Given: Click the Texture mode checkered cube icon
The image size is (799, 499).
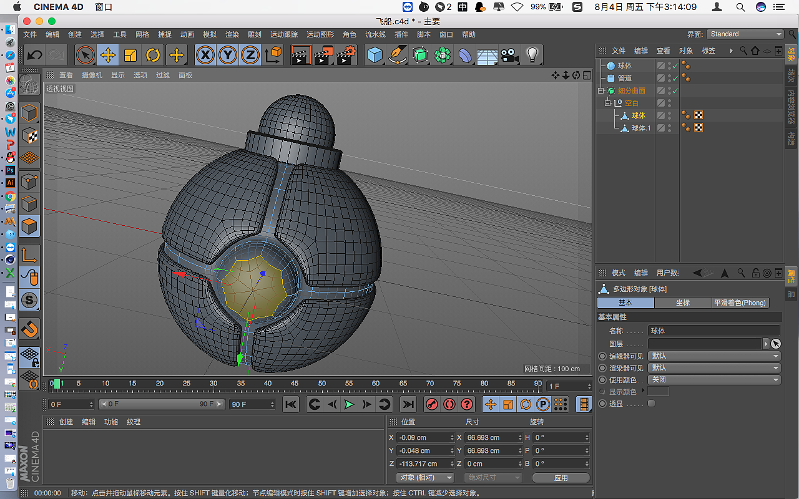Looking at the screenshot, I should pos(29,136).
